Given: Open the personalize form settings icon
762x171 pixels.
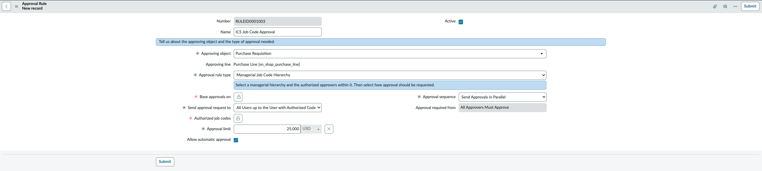Looking at the screenshot, I should point(725,6).
